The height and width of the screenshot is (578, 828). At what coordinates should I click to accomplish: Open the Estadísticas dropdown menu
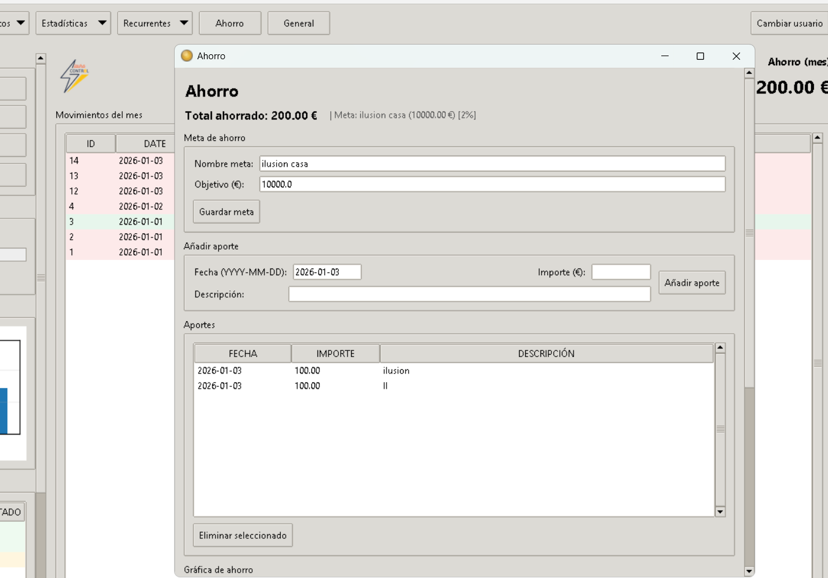tap(73, 23)
